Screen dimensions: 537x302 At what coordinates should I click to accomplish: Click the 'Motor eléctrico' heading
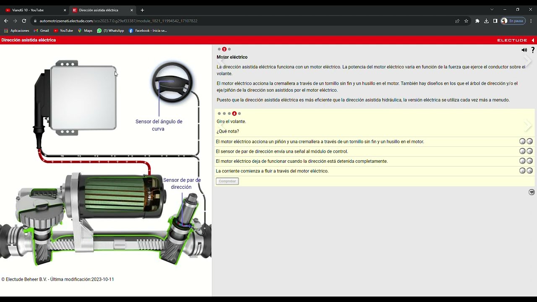[232, 57]
